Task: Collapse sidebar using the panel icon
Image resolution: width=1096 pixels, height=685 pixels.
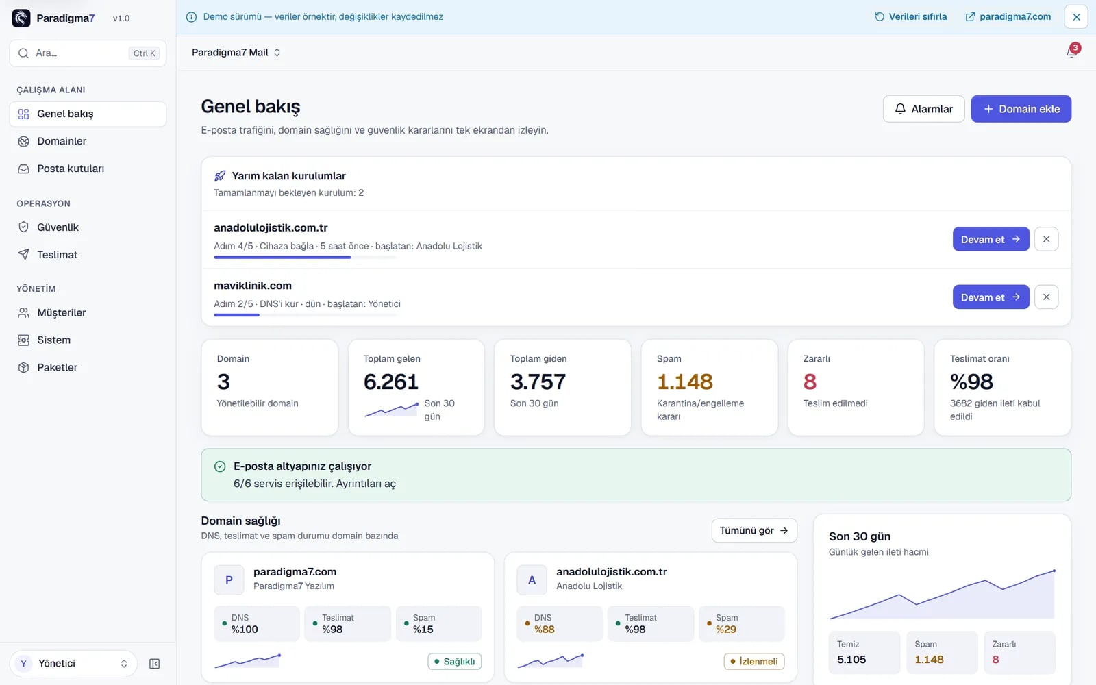Action: tap(155, 664)
